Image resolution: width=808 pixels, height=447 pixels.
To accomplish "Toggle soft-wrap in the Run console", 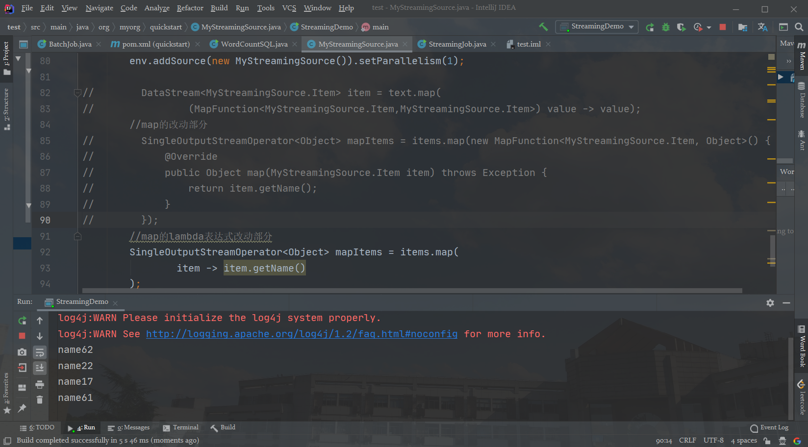I will [40, 352].
